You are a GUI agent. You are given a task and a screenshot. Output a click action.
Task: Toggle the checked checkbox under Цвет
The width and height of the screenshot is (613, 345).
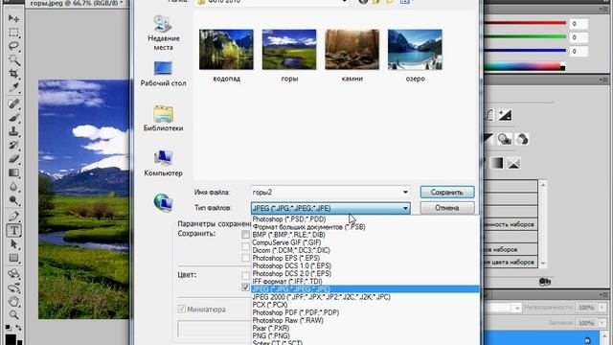(245, 287)
